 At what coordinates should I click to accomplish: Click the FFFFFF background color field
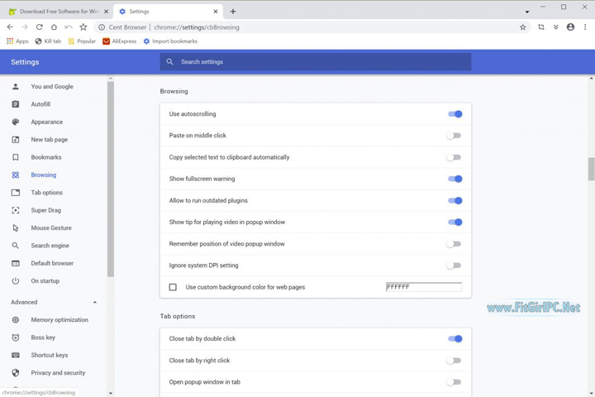[x=423, y=287]
